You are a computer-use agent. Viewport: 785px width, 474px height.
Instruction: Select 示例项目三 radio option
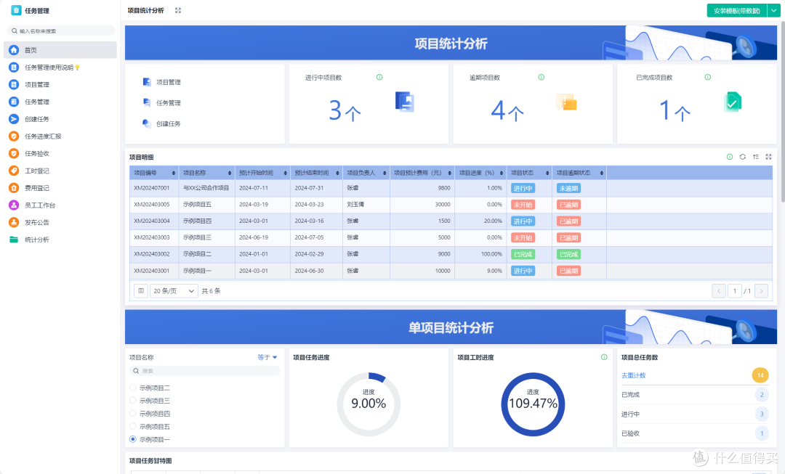pyautogui.click(x=133, y=401)
